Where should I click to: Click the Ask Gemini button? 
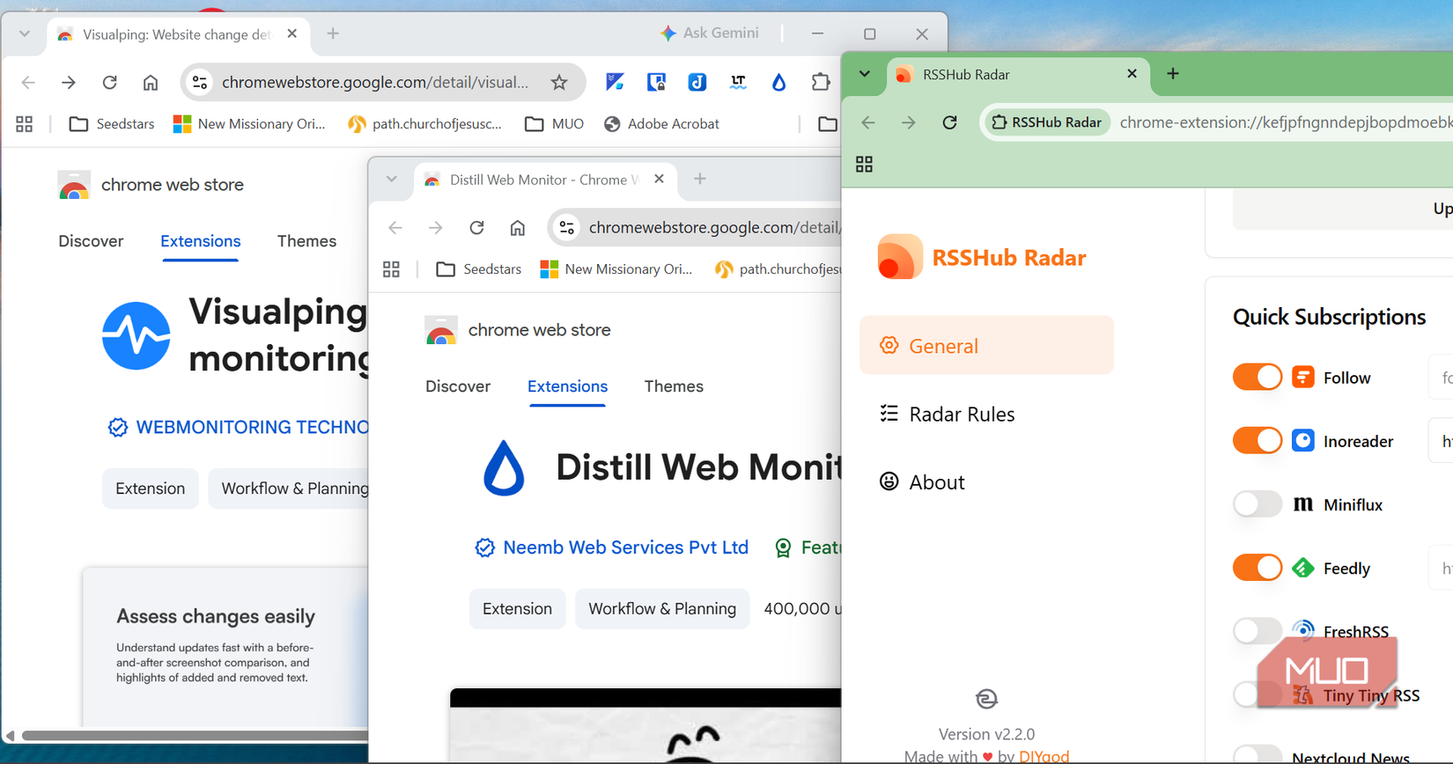[710, 33]
